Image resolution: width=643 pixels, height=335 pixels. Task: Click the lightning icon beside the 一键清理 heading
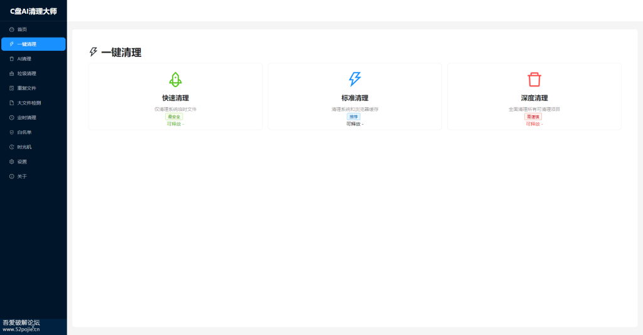pyautogui.click(x=94, y=52)
